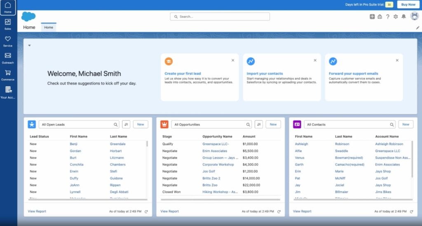This screenshot has width=422, height=226.
Task: Open lead Benji
Action: point(73,144)
